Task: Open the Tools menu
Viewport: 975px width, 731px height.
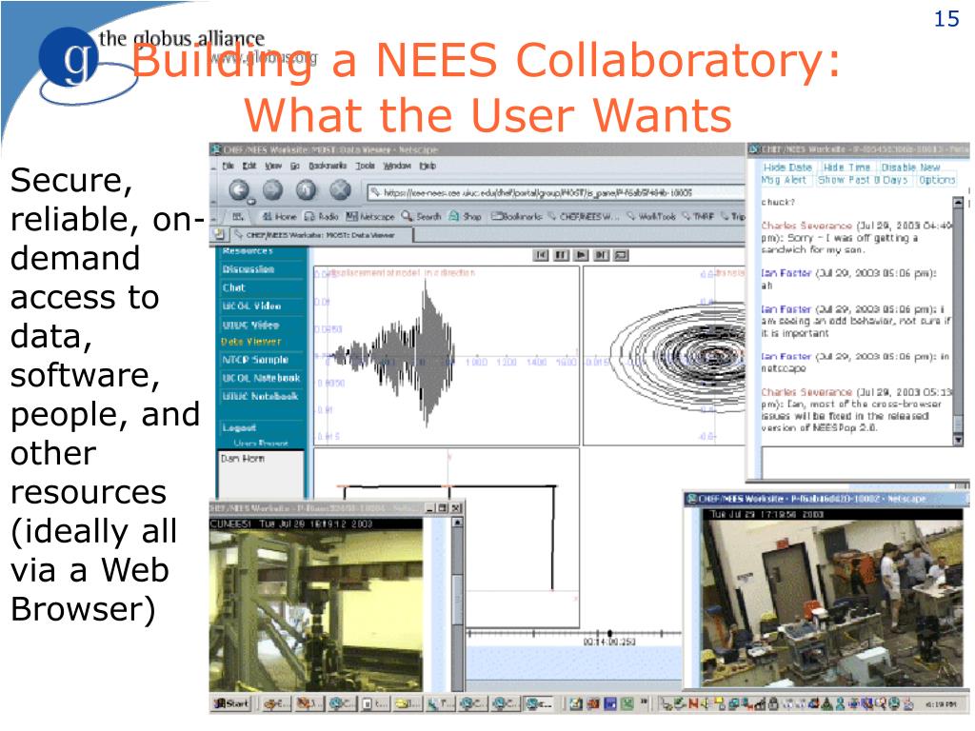Action: [x=365, y=166]
